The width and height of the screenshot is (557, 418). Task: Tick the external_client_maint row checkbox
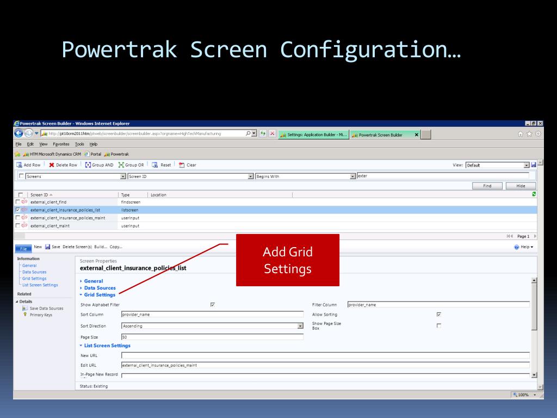pyautogui.click(x=18, y=226)
